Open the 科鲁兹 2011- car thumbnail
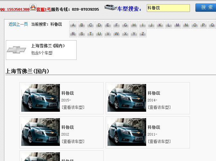 click(x=127, y=132)
